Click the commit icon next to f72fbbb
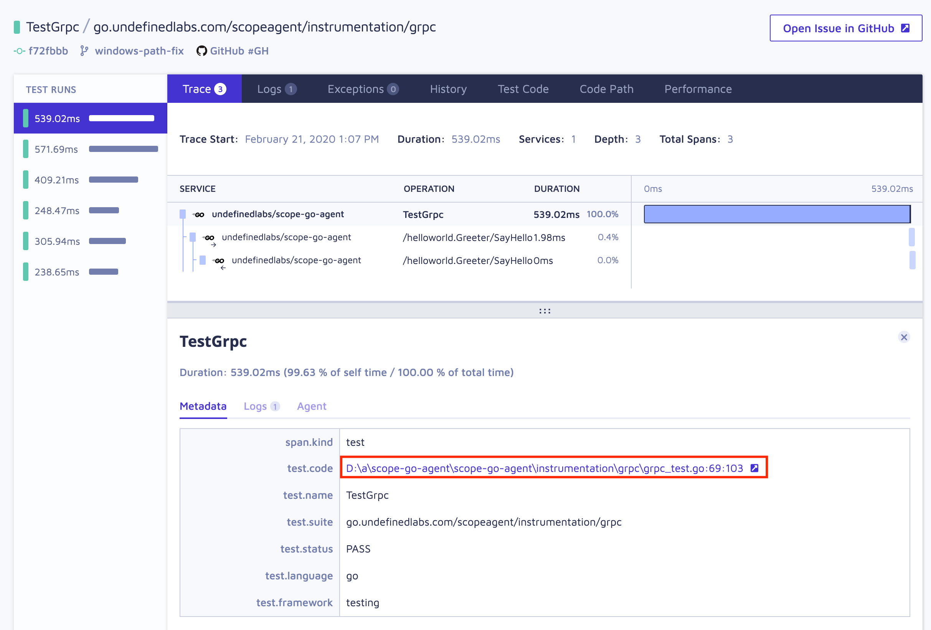This screenshot has width=931, height=630. [19, 51]
